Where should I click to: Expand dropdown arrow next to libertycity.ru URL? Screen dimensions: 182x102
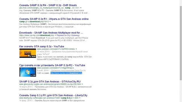(x=80, y=98)
